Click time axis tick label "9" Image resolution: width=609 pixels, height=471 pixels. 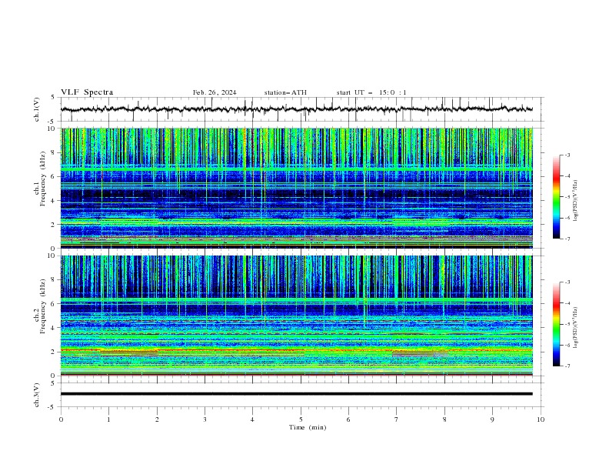[492, 419]
